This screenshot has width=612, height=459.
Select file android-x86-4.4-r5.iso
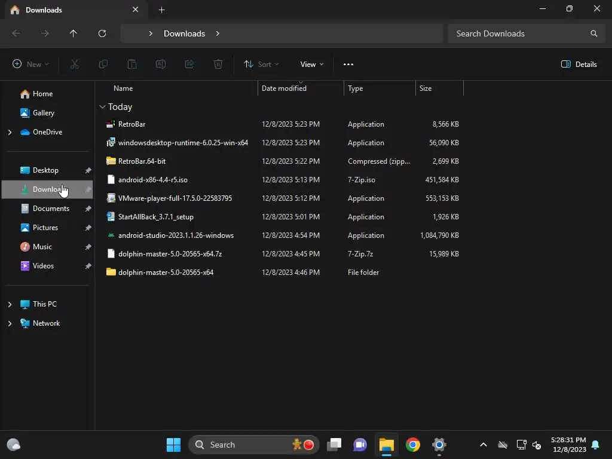point(152,179)
